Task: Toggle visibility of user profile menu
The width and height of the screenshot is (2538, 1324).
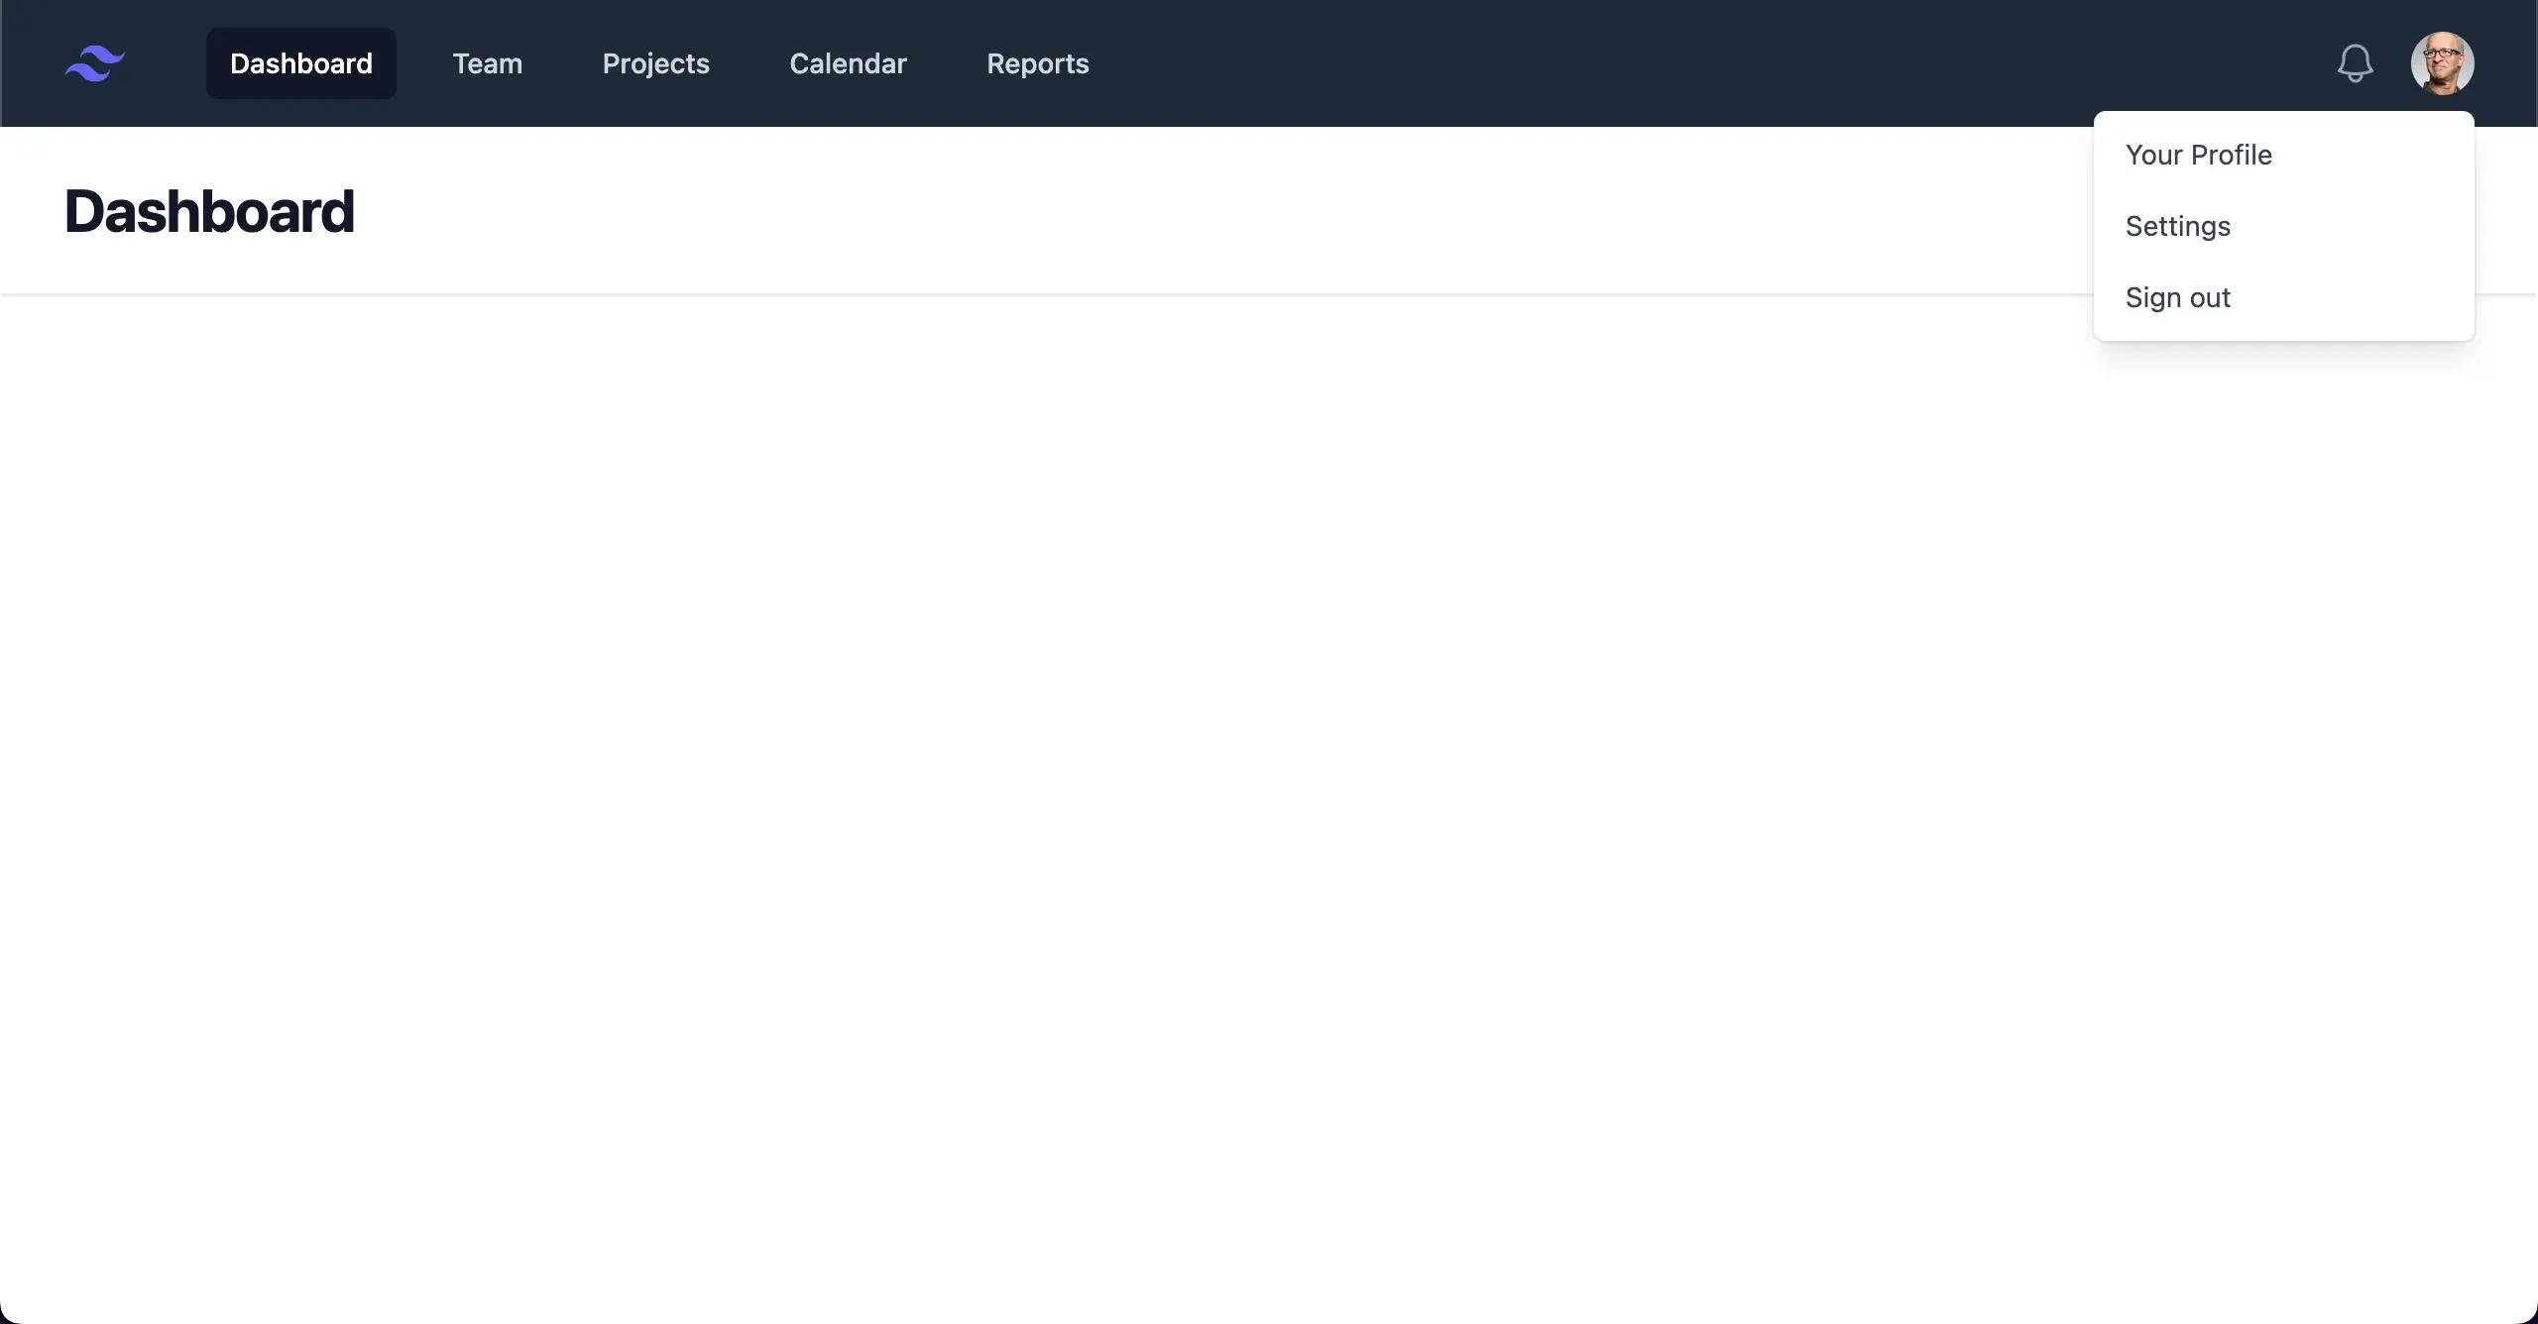Action: point(2442,62)
